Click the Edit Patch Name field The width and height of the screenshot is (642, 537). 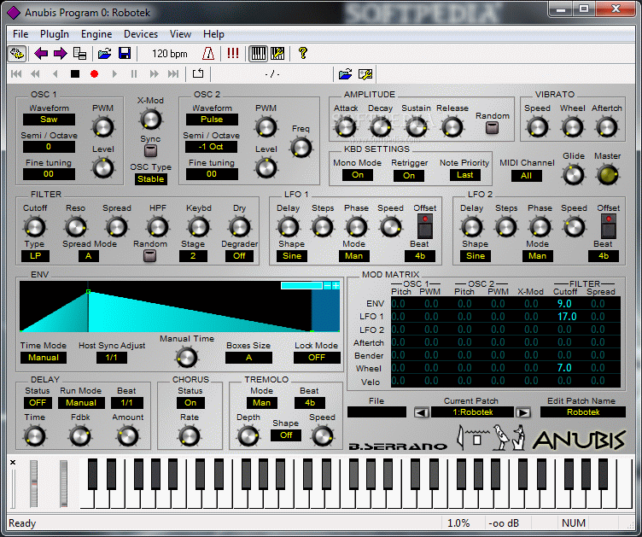583,412
